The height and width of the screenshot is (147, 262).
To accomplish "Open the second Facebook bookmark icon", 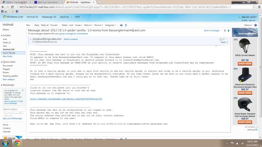I will point(17,11).
